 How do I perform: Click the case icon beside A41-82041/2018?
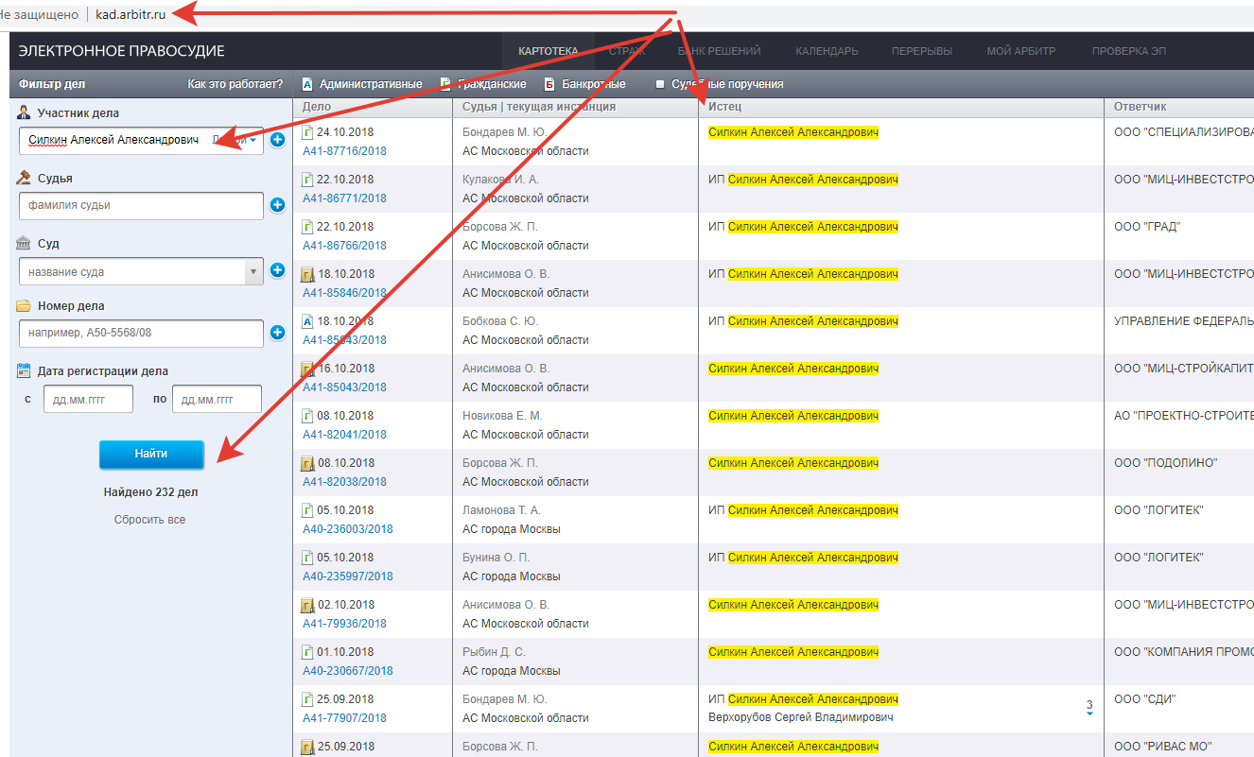coord(307,416)
